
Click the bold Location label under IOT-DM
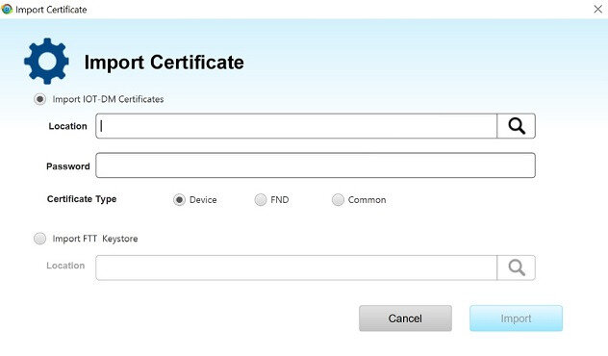tap(68, 126)
